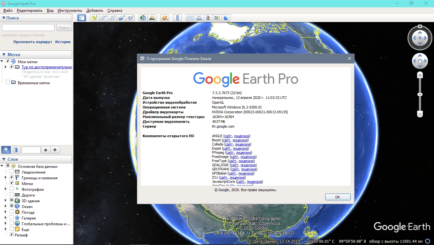Move selected item down with arrow button
This screenshot has width=434, height=245.
[55, 150]
